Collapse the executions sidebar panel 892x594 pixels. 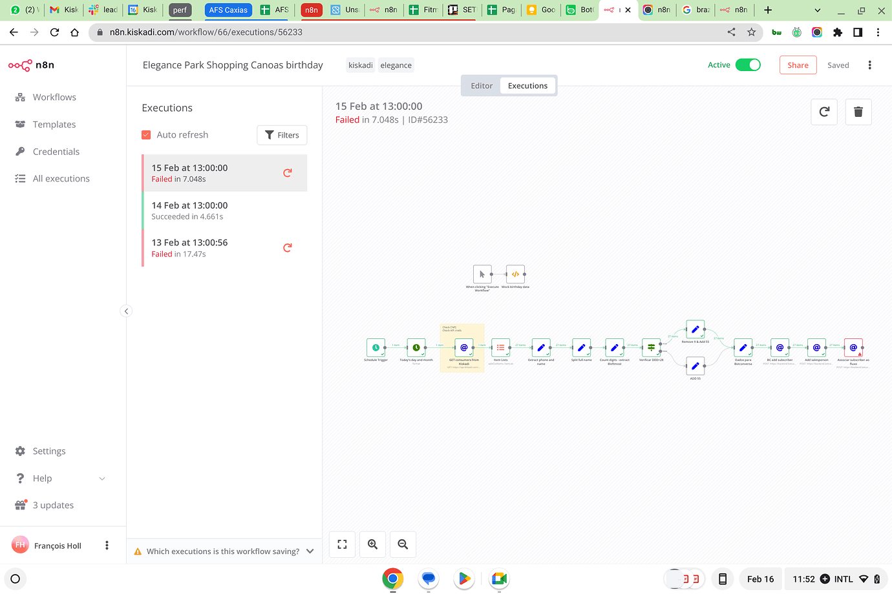[126, 311]
